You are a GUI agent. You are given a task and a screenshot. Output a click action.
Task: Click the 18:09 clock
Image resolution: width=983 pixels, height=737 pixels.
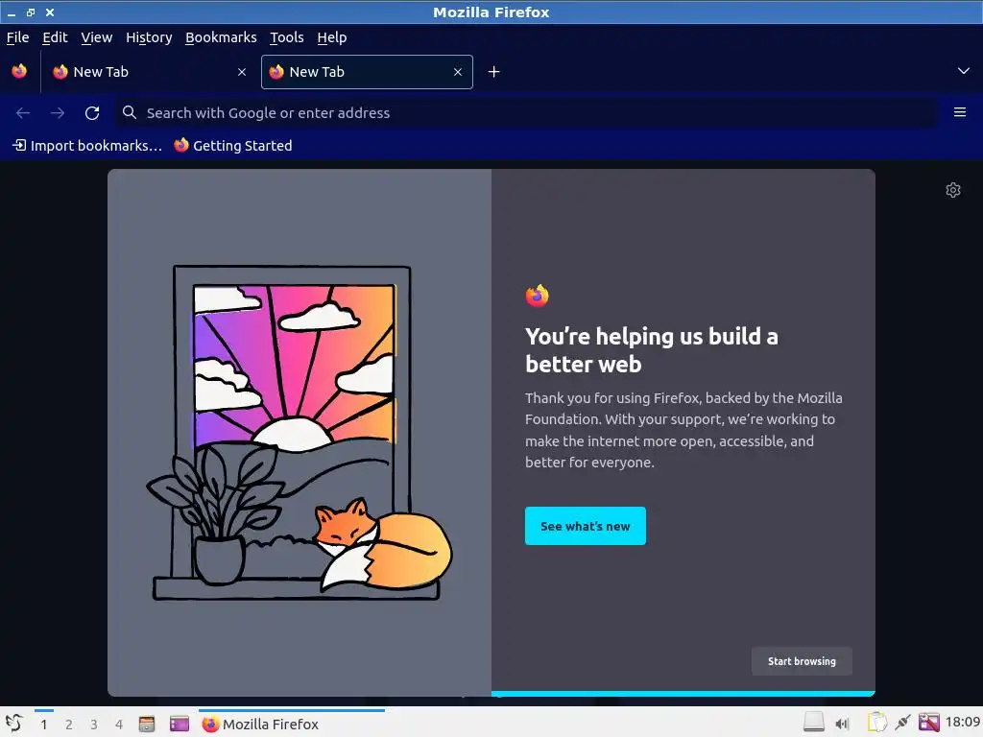pos(963,722)
